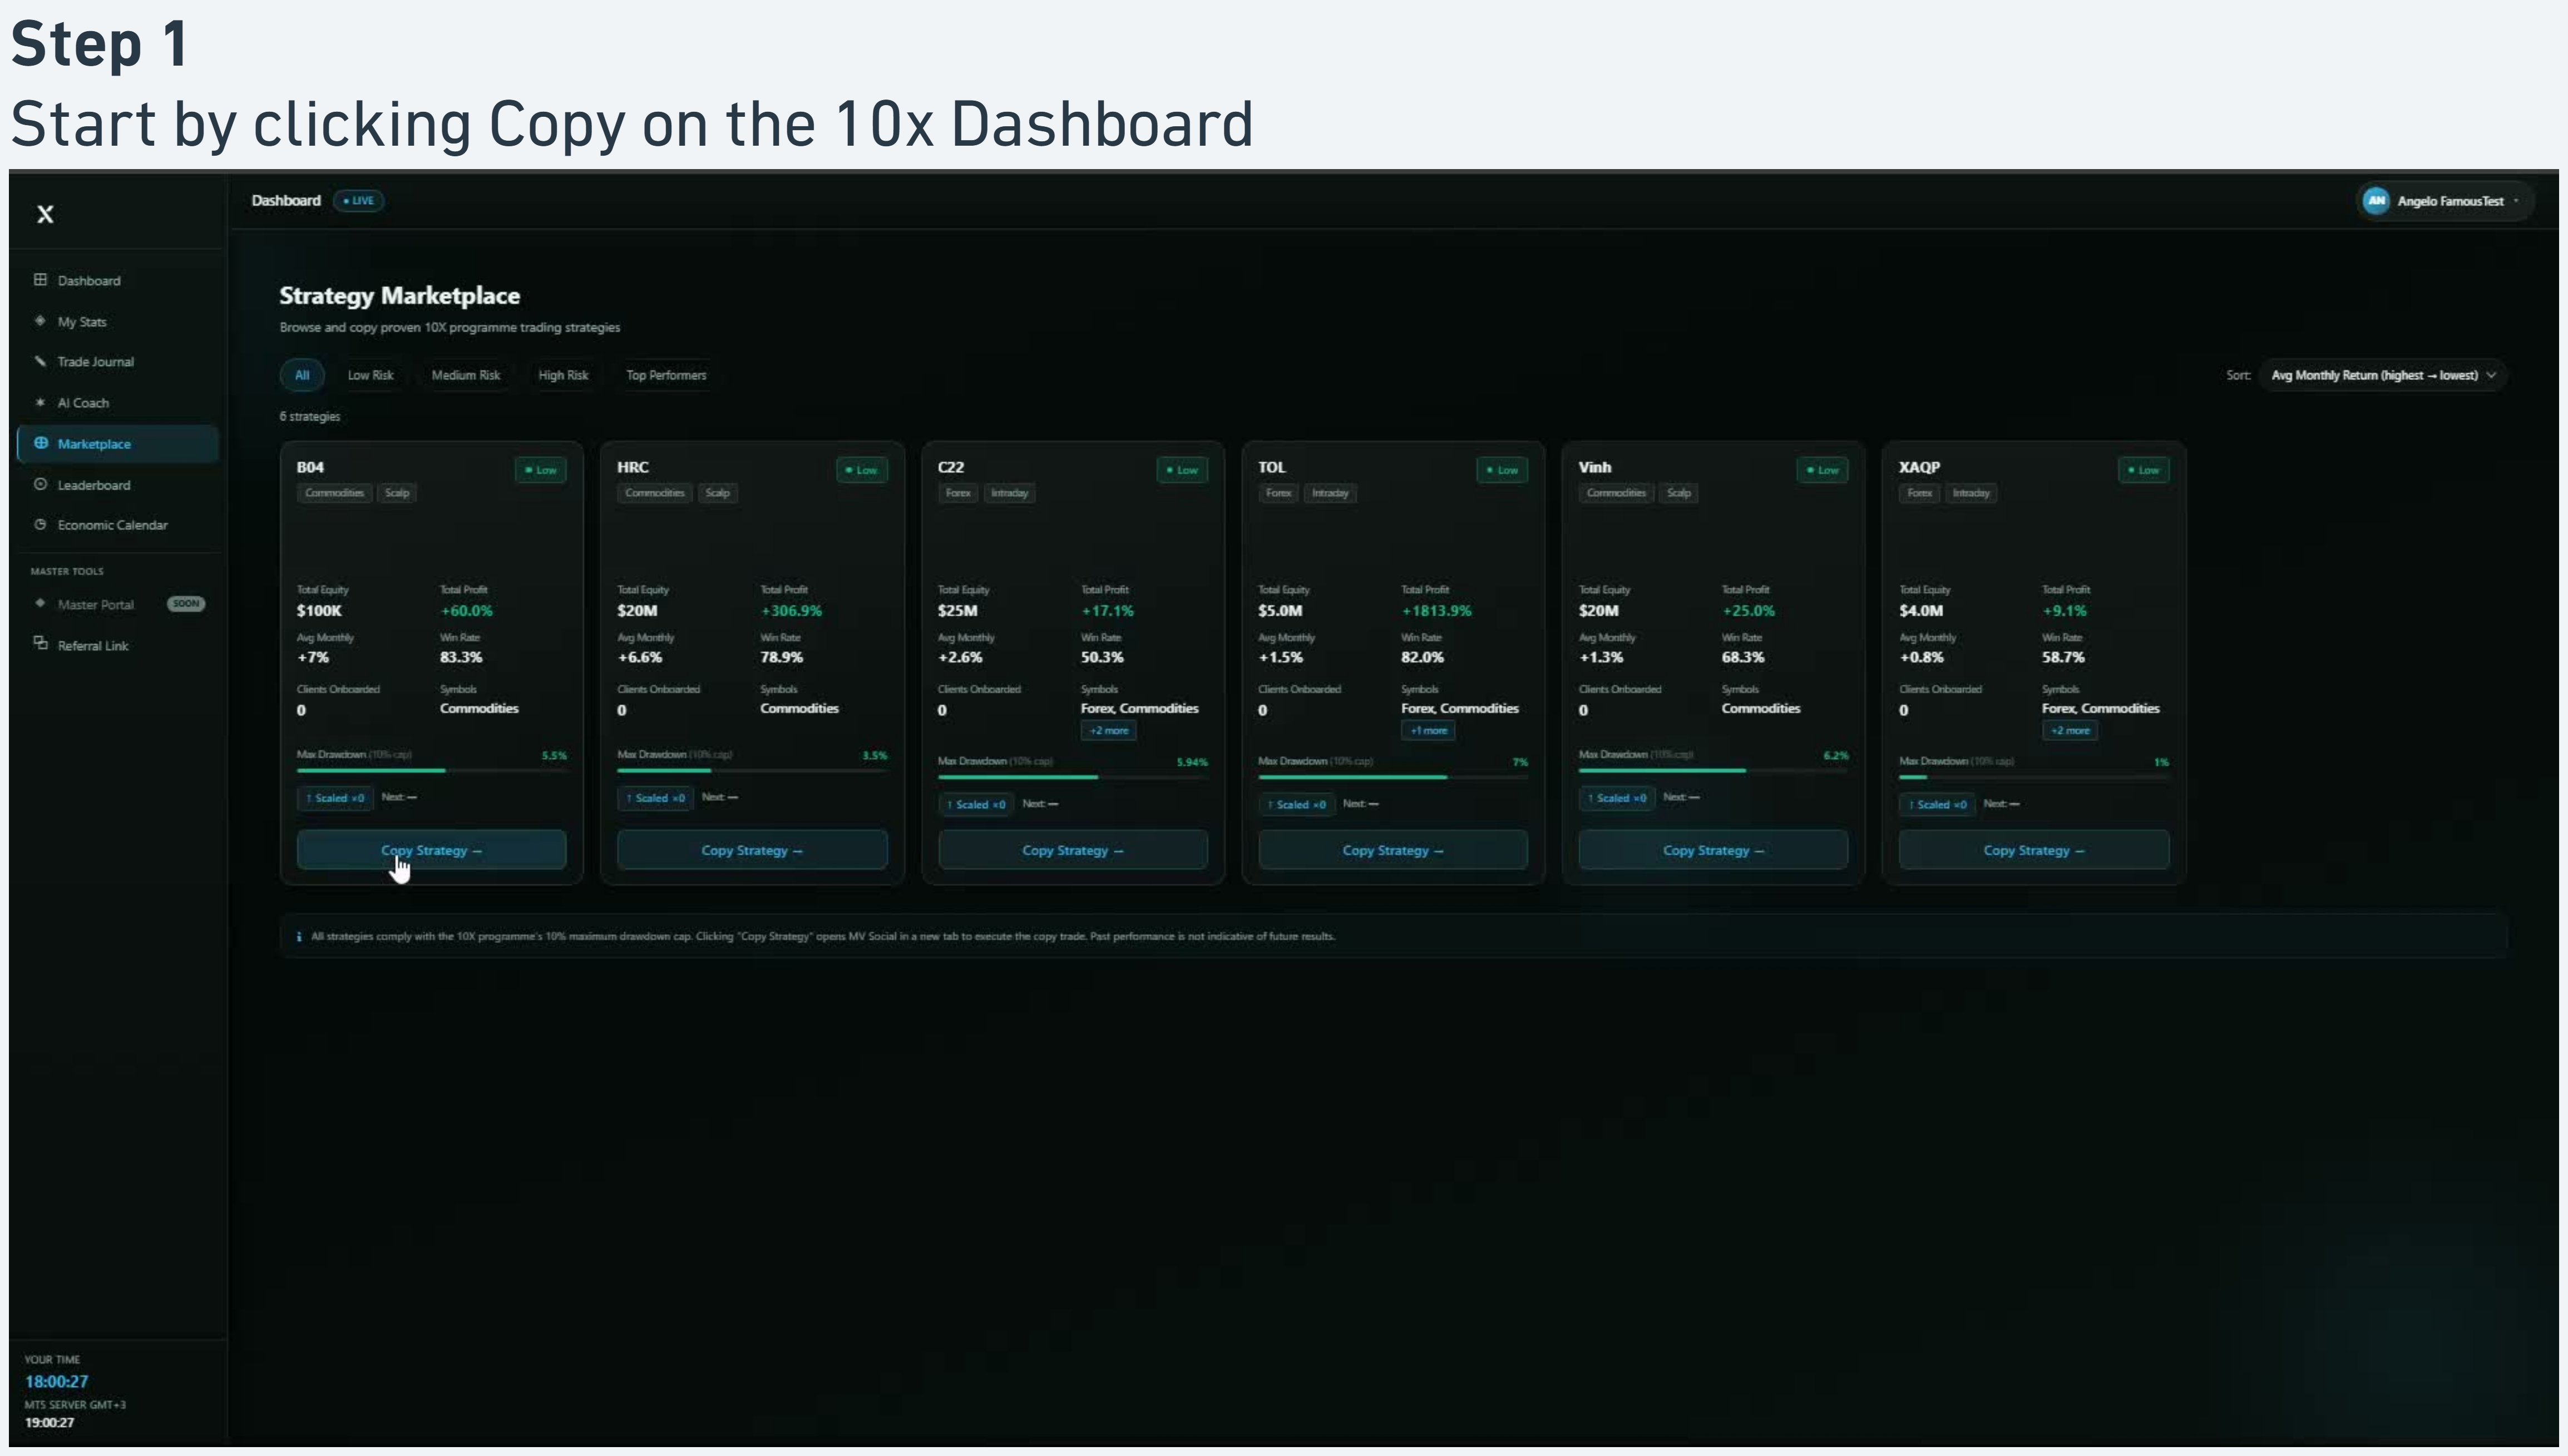Click the info icon in disclaimer bar

pos(299,937)
